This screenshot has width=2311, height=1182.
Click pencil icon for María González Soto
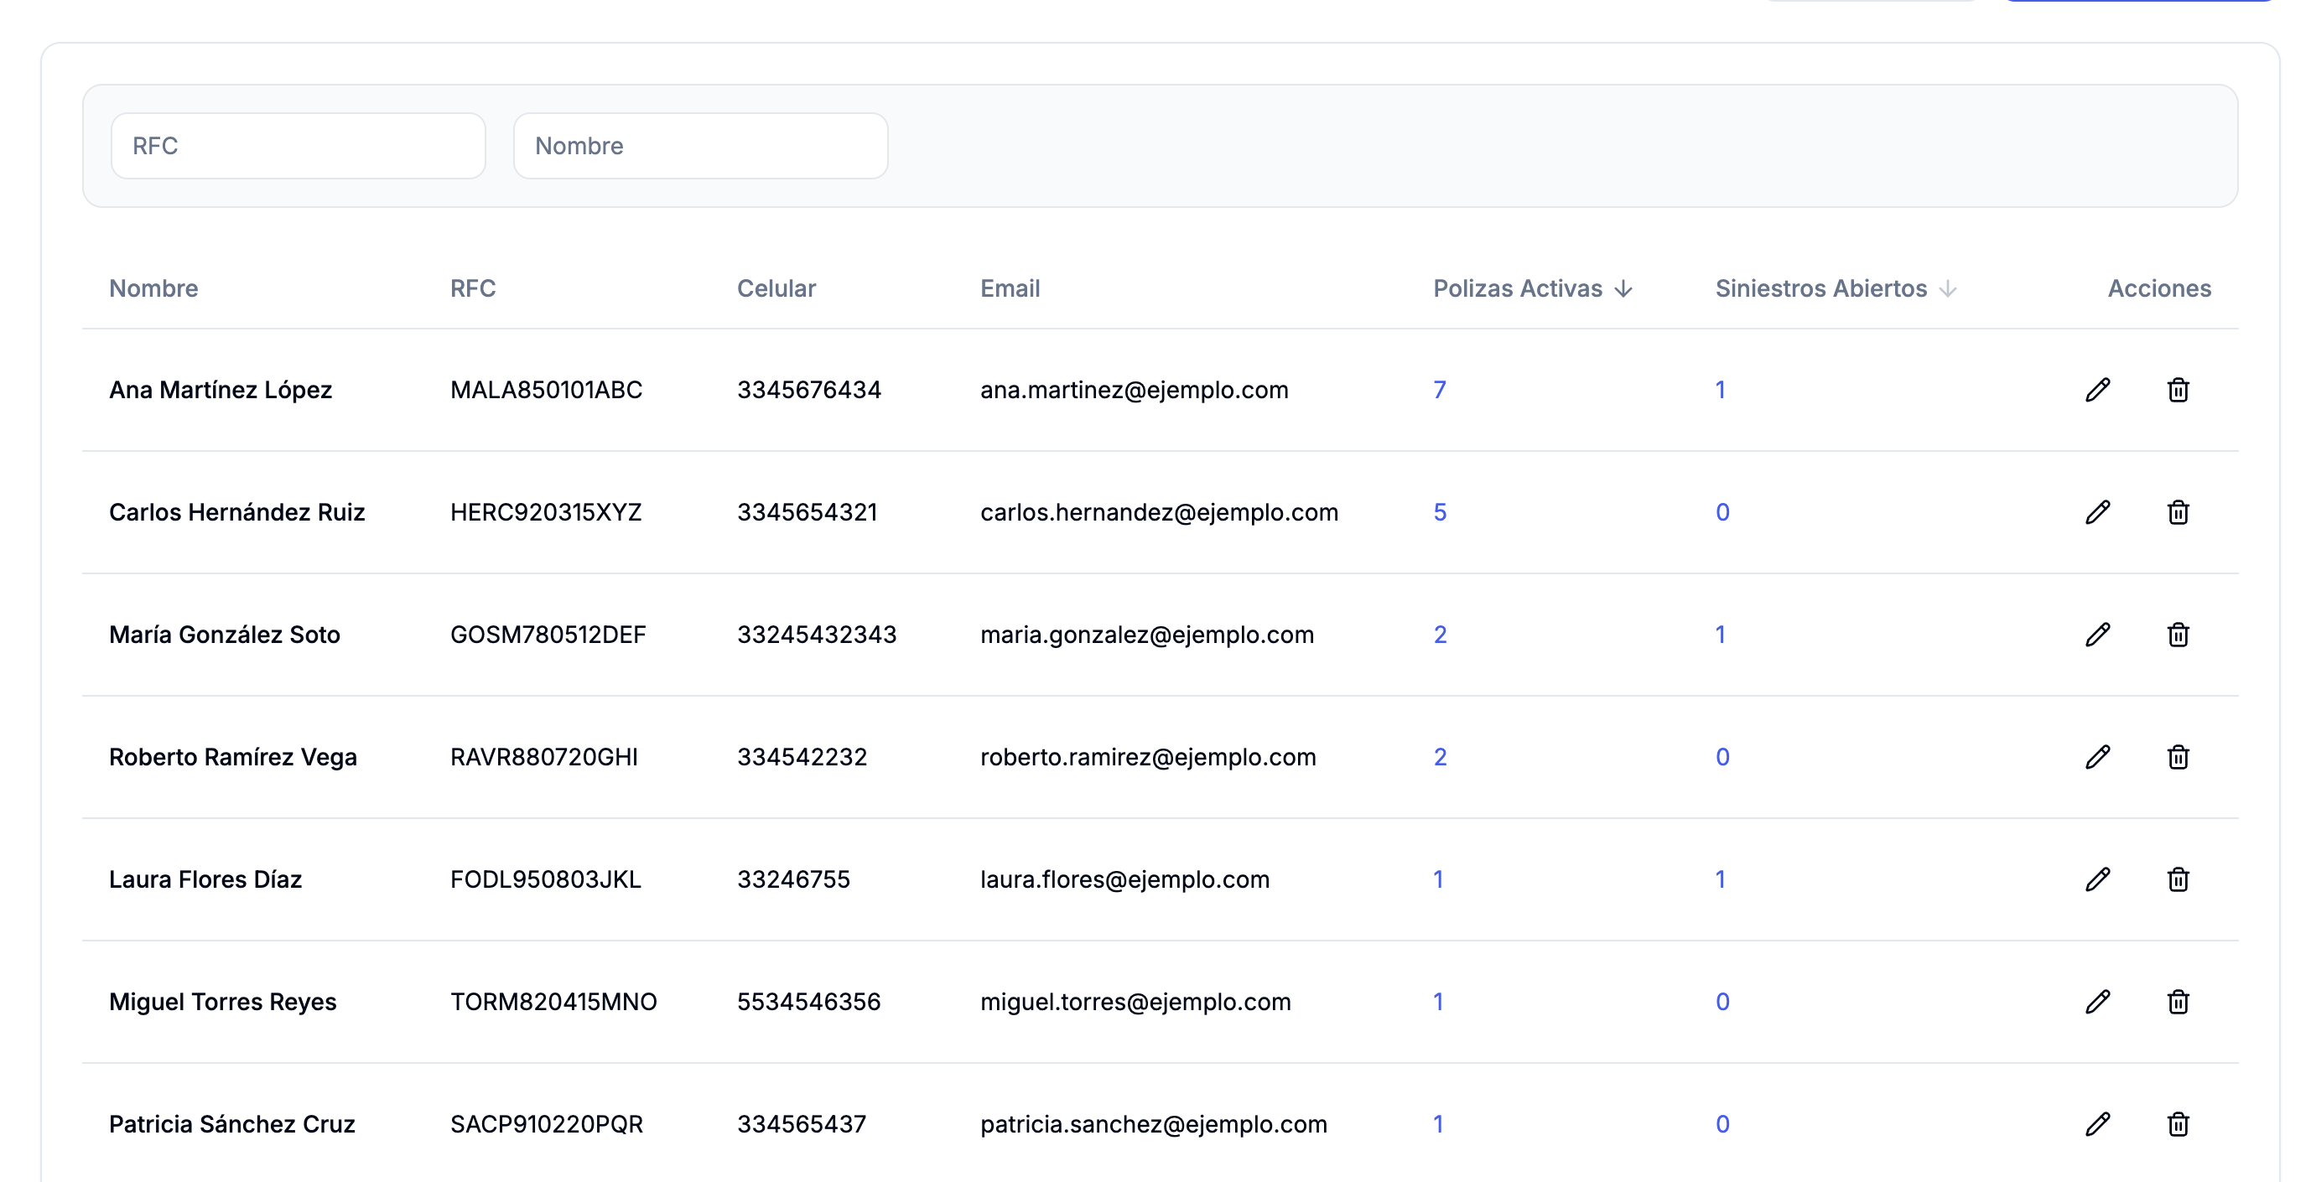click(x=2097, y=634)
